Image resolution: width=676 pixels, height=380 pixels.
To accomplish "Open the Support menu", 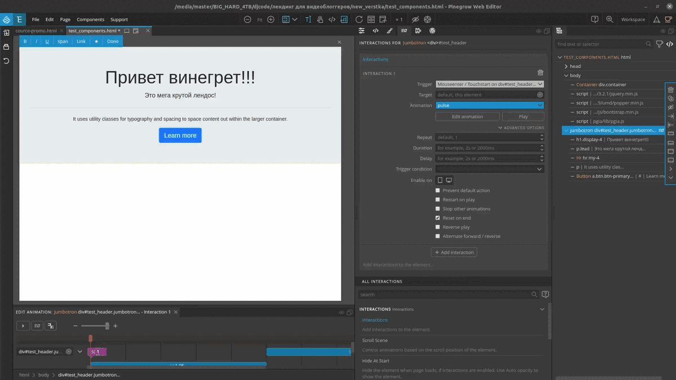I will [x=119, y=20].
